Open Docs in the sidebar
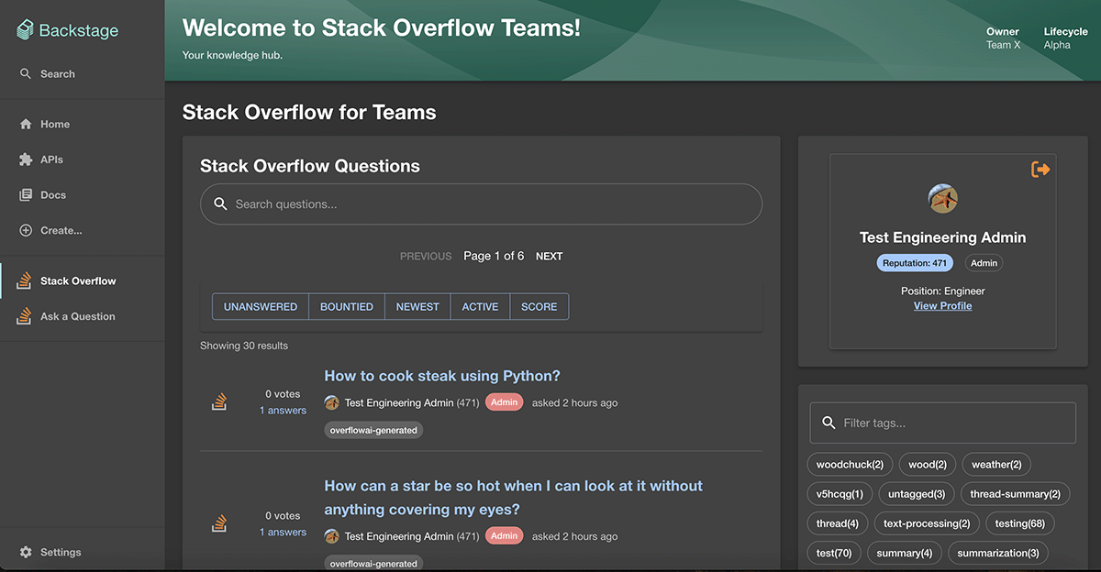Screen dimensions: 1101x572 point(52,195)
